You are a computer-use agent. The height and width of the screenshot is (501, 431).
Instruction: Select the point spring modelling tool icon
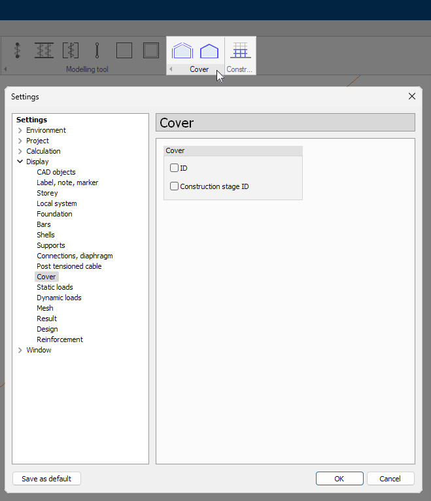(x=18, y=50)
